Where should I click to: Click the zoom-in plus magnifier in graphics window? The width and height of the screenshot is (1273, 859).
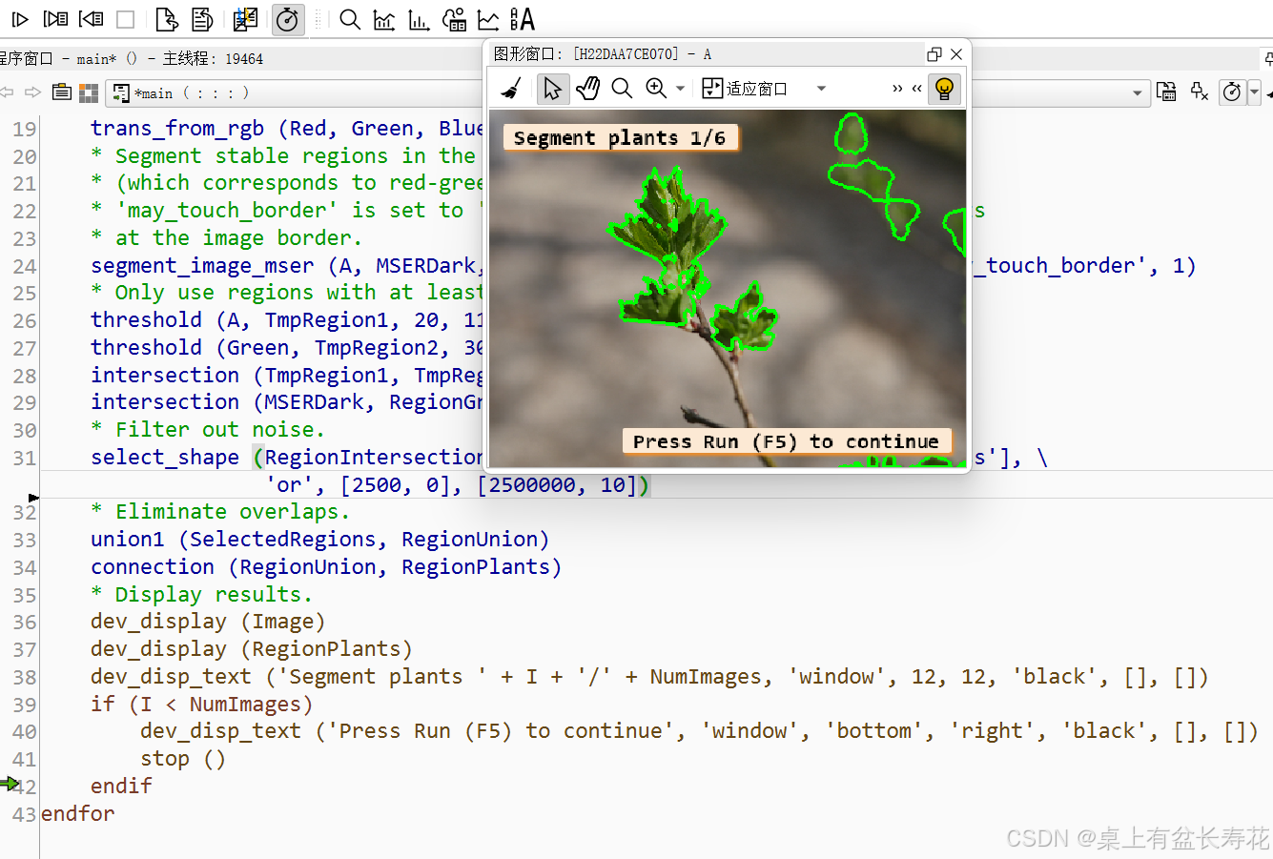(656, 89)
